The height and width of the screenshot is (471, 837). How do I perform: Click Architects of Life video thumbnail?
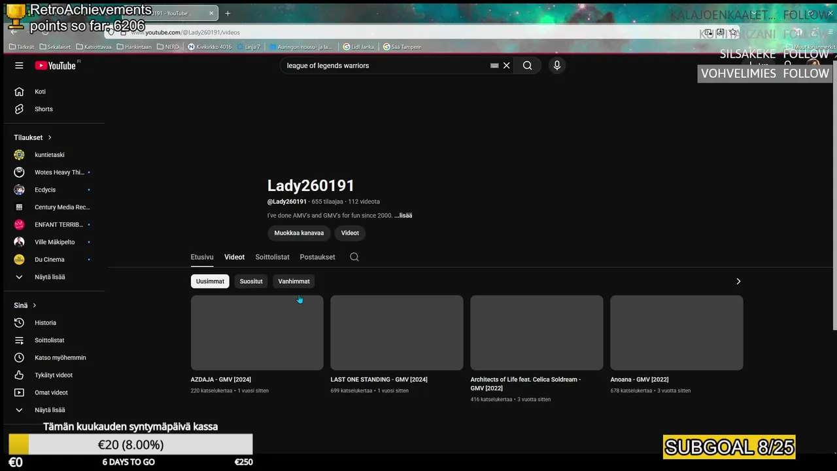pyautogui.click(x=537, y=332)
